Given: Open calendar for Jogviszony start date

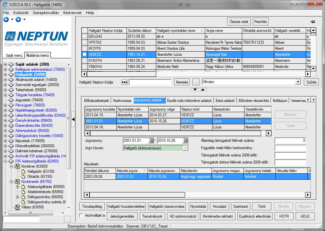Looking at the screenshot, I should point(151,141).
